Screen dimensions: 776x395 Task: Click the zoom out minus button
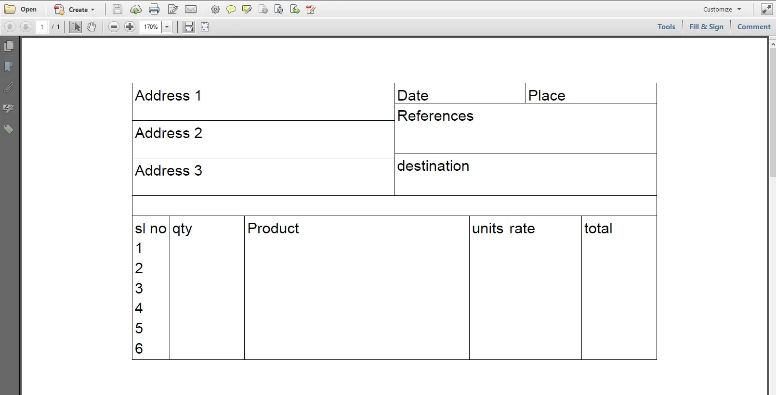[x=114, y=27]
